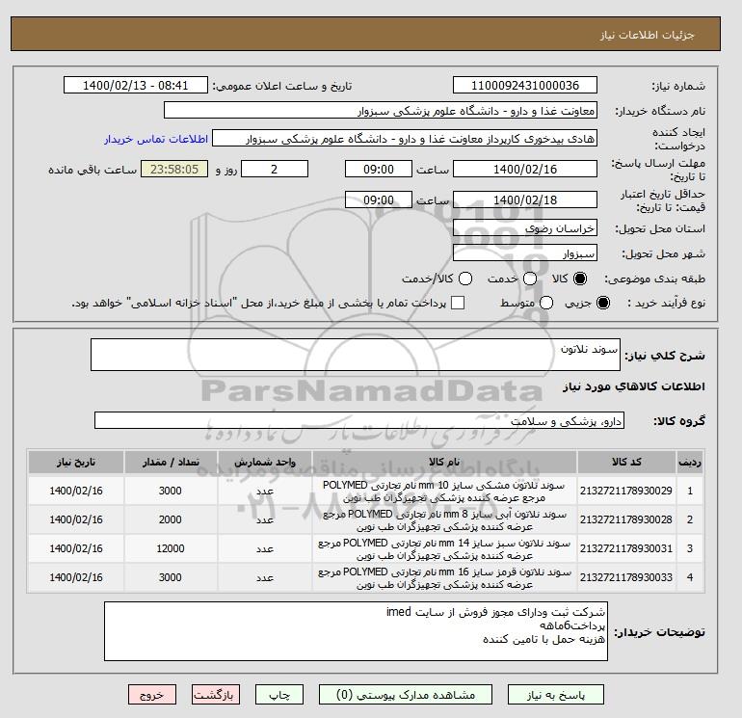Click the خروج exit button
The width and height of the screenshot is (742, 718).
coord(152,695)
